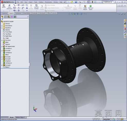The image size is (127, 121).
Task: Select the Model tab at bottom
Action: pyautogui.click(x=12, y=117)
